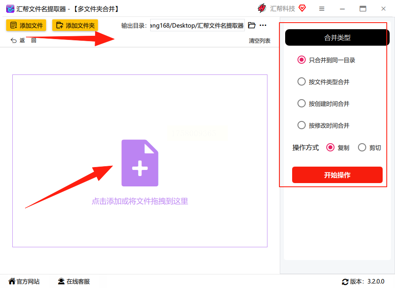
Task: Click the 汇帮科技 brand logo icon
Action: coord(262,8)
